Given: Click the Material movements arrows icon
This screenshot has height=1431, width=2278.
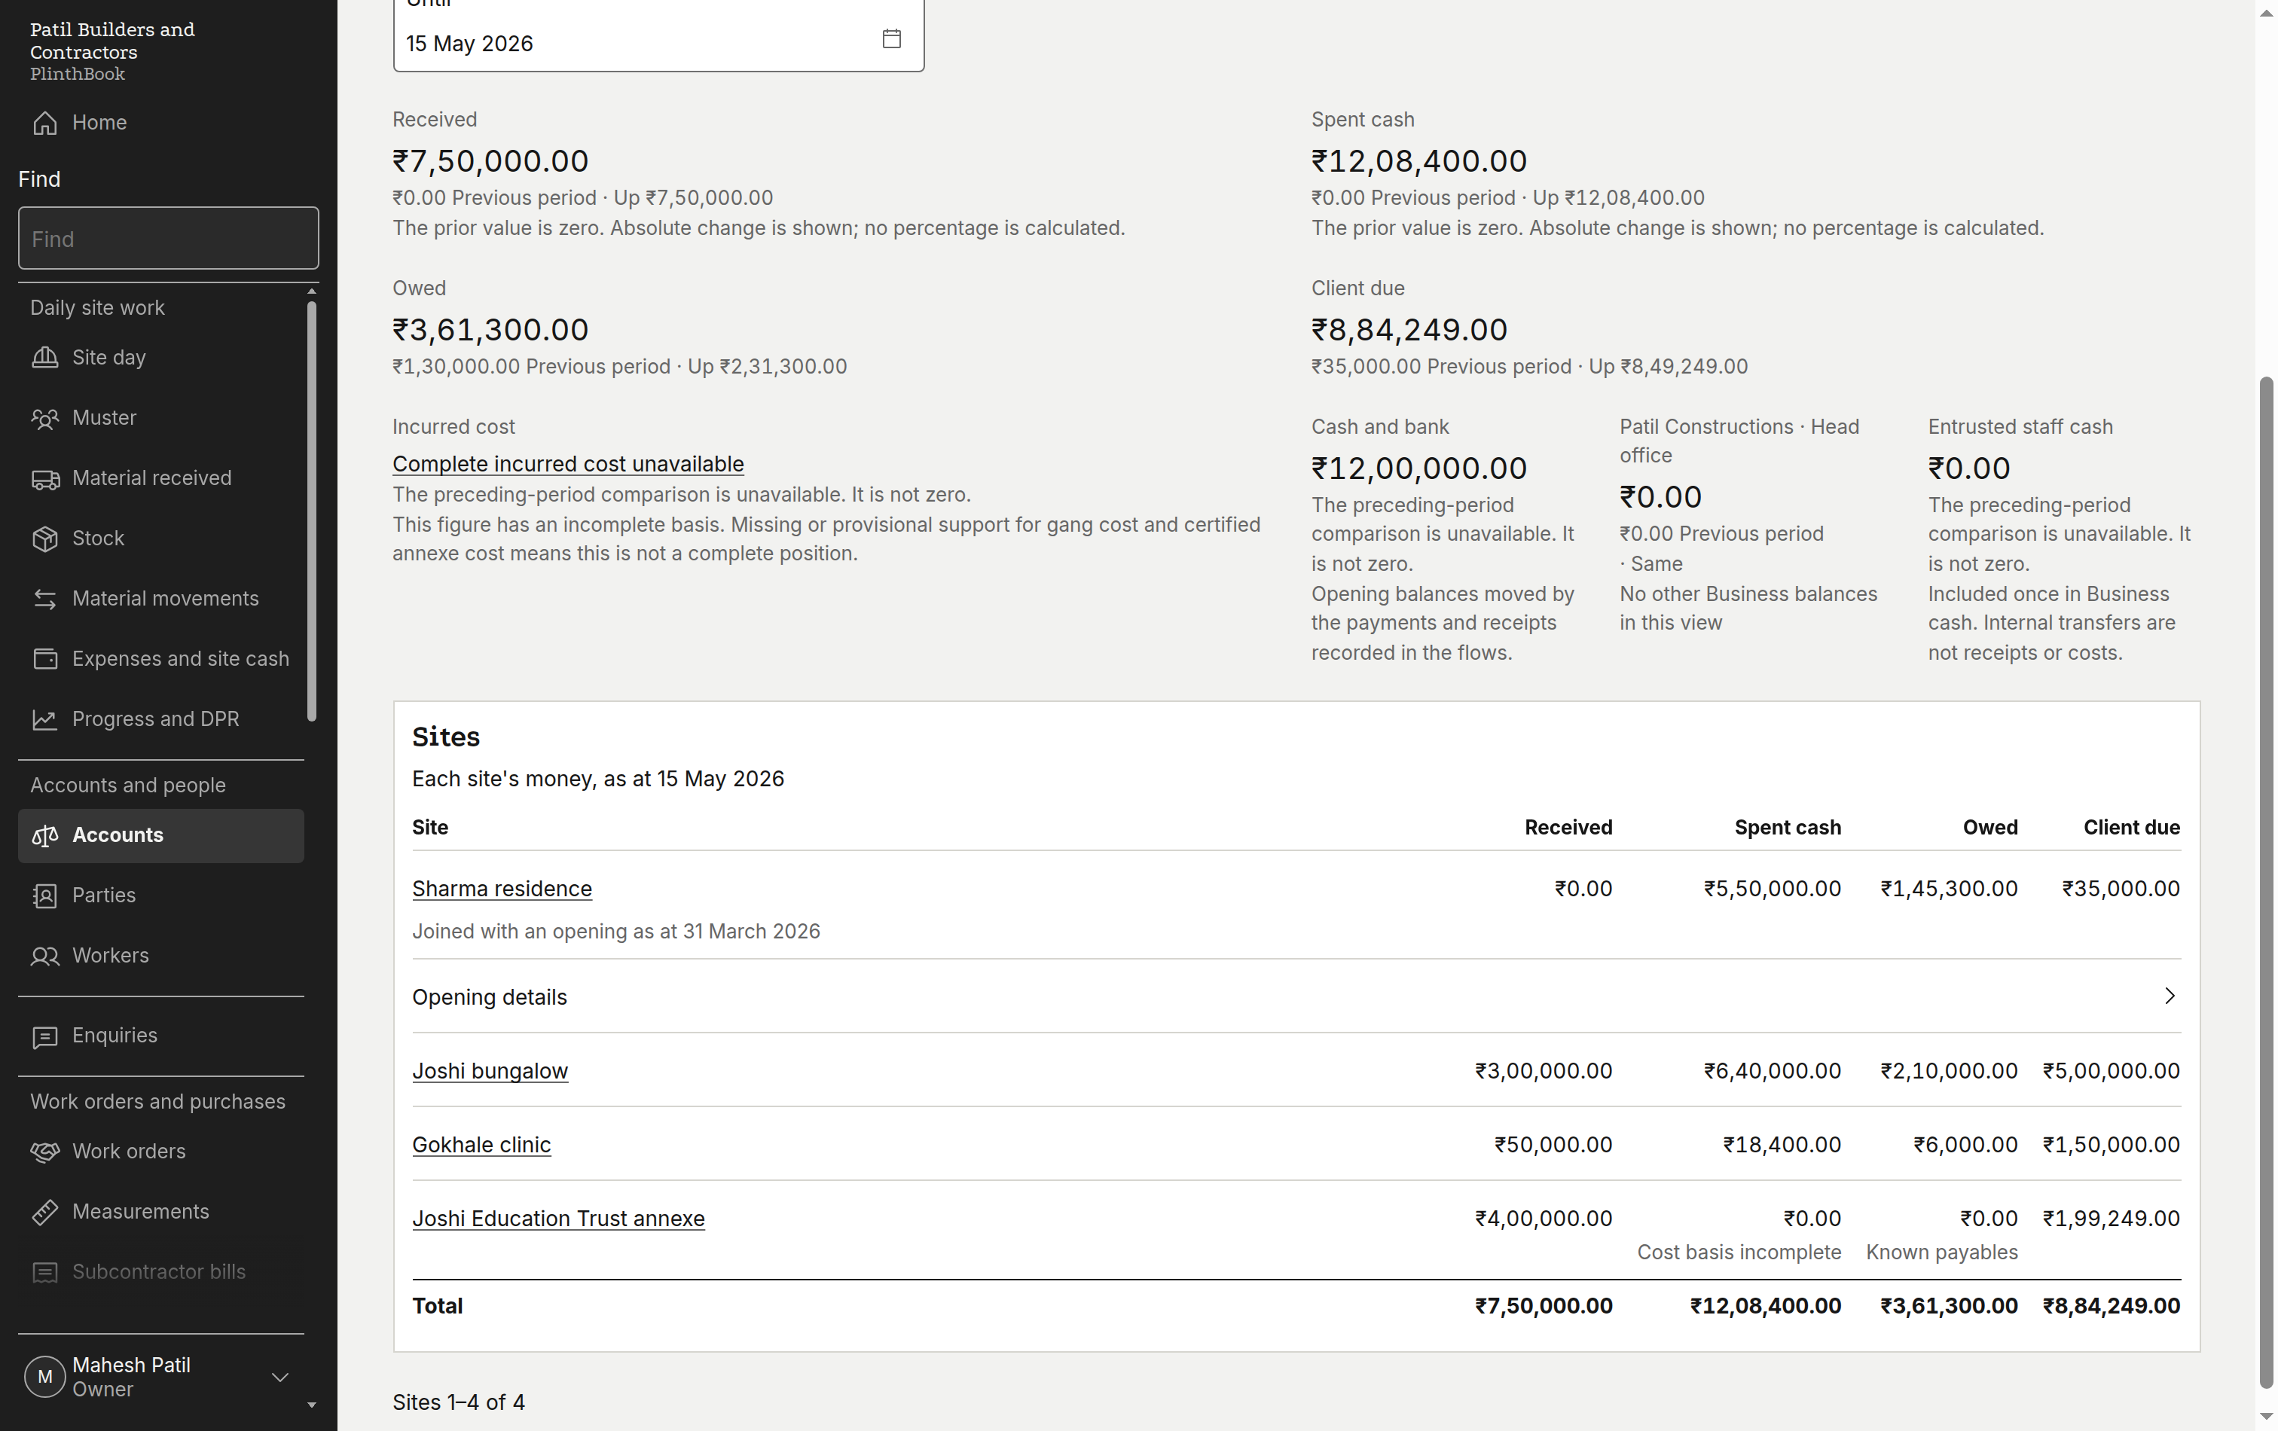Looking at the screenshot, I should (x=44, y=599).
